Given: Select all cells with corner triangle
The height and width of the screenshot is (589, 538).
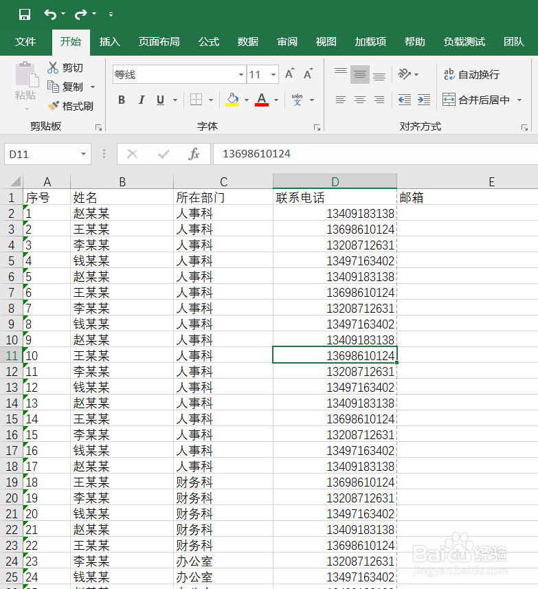Looking at the screenshot, I should pos(15,182).
